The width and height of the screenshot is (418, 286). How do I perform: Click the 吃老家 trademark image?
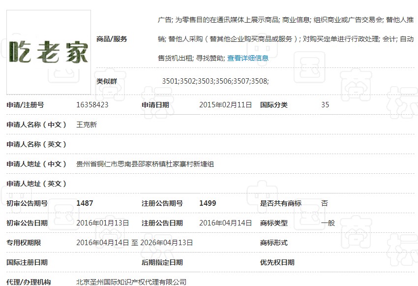pos(49,52)
